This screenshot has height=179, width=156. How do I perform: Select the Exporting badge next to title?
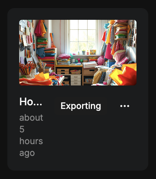81,106
